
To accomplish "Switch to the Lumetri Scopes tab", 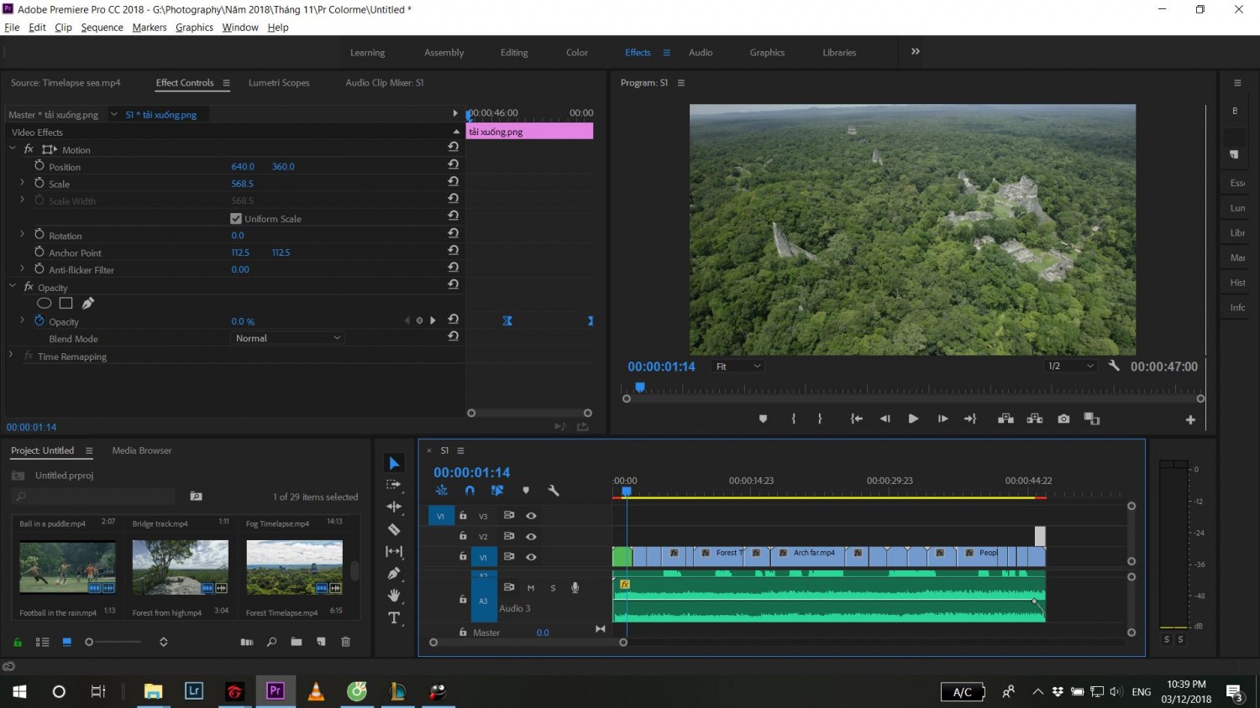I will 279,83.
